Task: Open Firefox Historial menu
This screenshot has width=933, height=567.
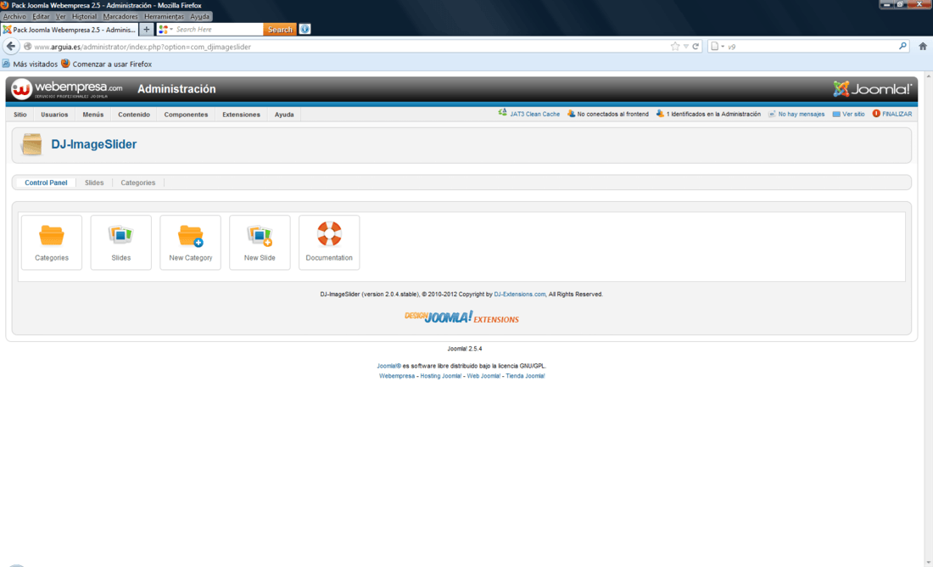Action: [x=84, y=17]
